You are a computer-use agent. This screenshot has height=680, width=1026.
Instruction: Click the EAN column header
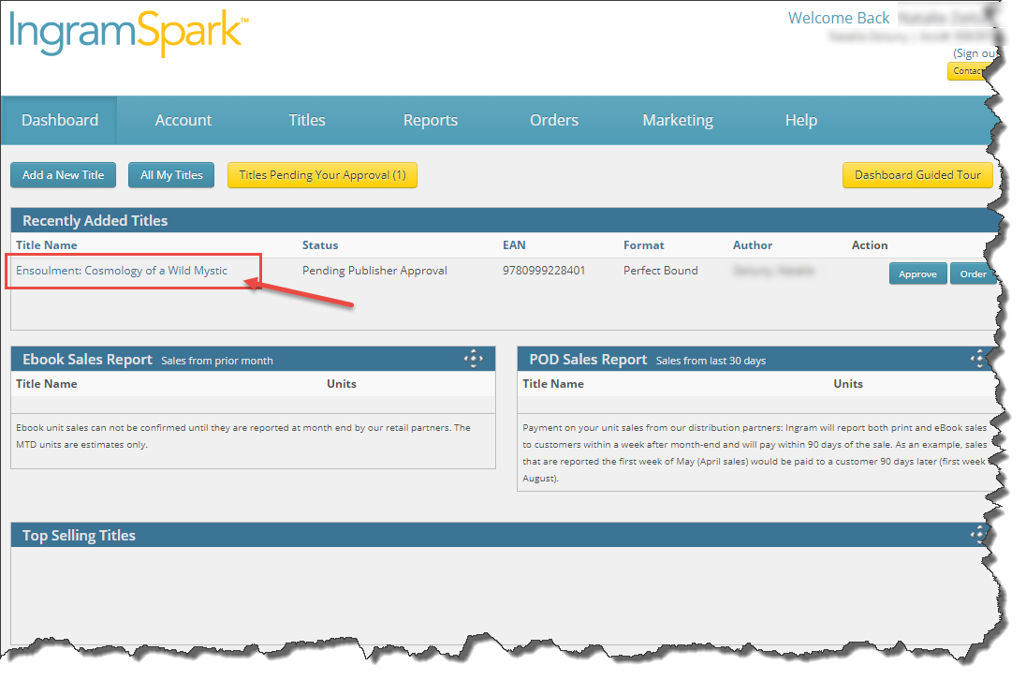point(514,245)
